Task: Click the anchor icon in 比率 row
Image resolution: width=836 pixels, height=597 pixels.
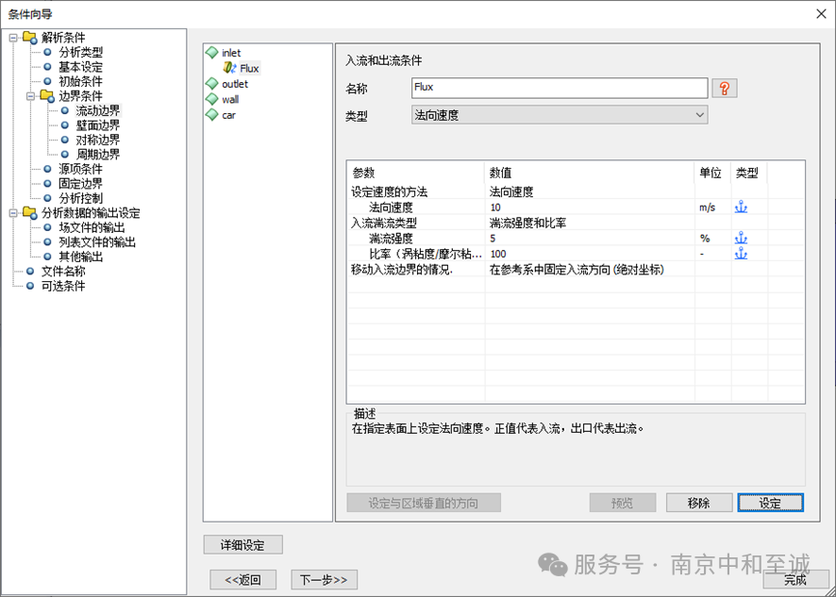Action: [741, 254]
